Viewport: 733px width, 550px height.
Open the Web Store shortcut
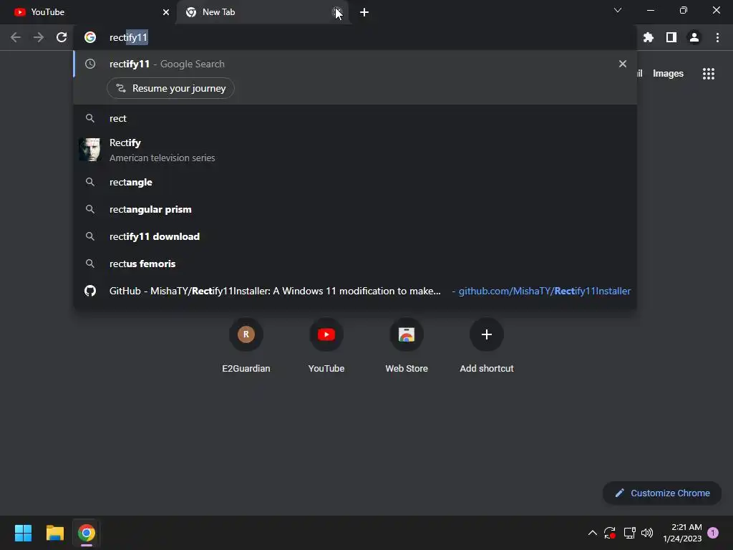[x=407, y=345]
